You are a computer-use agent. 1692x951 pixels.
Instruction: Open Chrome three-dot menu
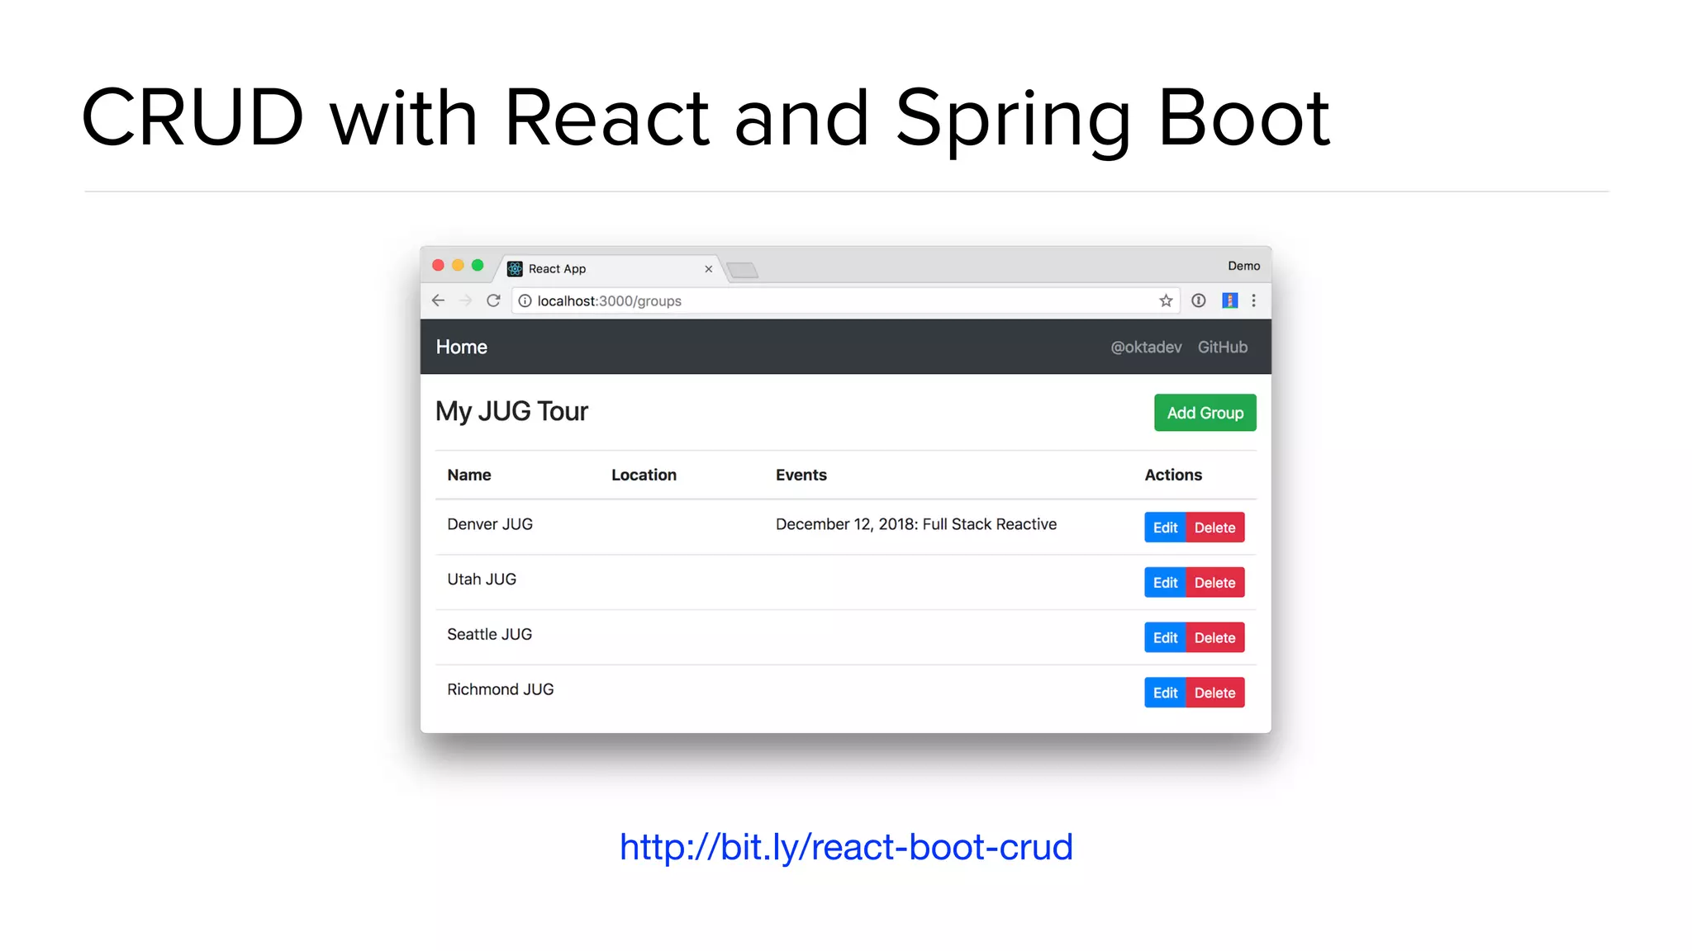pos(1254,300)
